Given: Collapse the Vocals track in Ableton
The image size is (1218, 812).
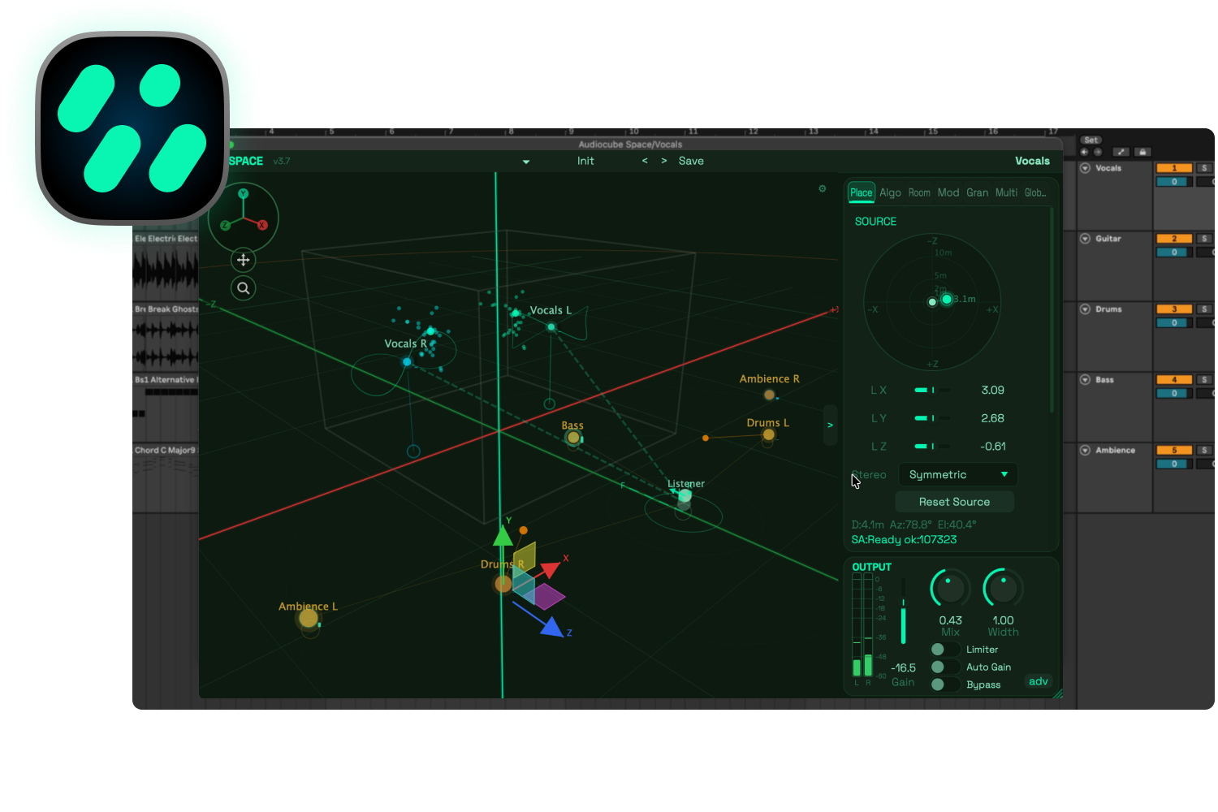Looking at the screenshot, I should (x=1085, y=168).
